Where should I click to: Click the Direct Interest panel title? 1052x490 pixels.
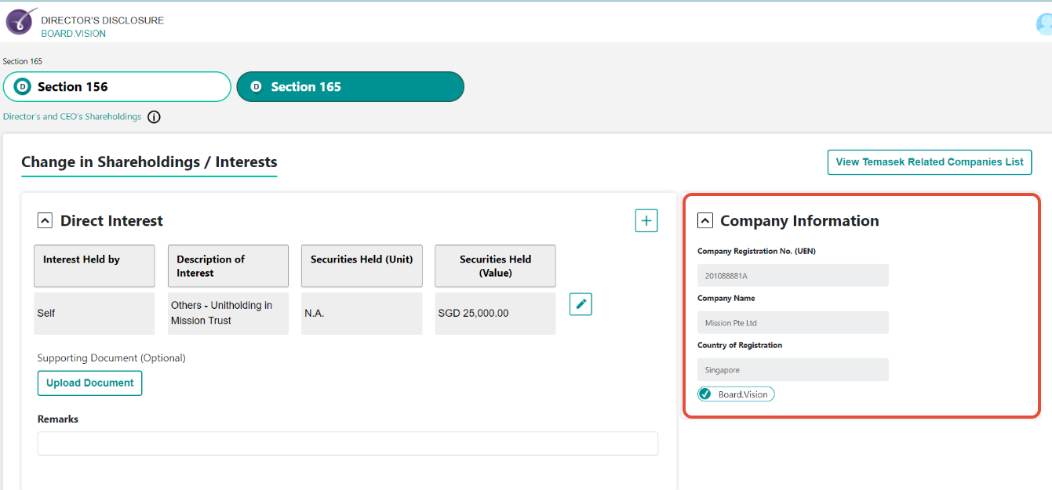111,221
